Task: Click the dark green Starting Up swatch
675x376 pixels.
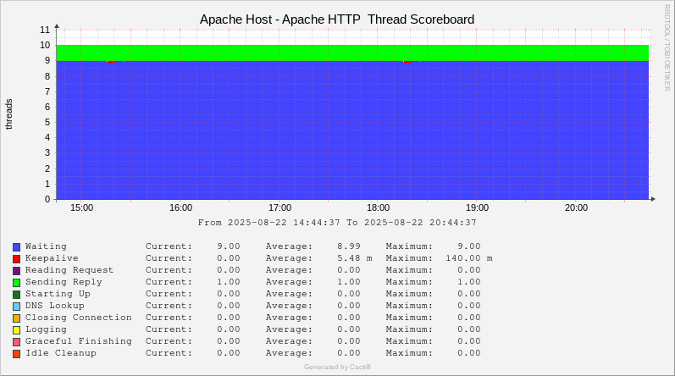Action: coord(16,294)
